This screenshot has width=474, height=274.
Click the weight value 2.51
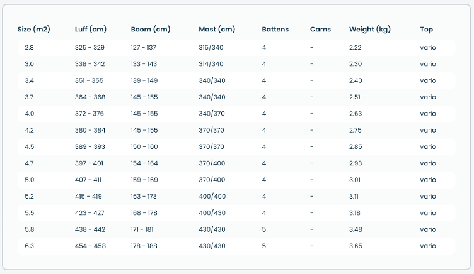[355, 97]
